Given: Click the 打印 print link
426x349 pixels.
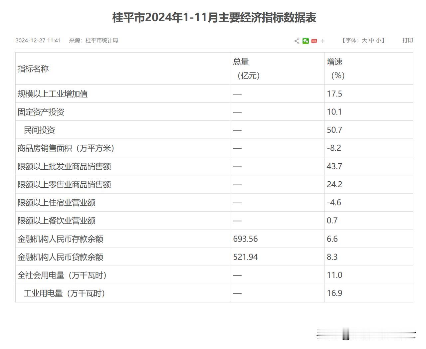Looking at the screenshot, I should click(408, 40).
